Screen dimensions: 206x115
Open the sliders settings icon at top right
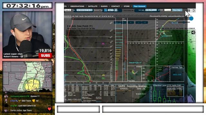(x=194, y=11)
